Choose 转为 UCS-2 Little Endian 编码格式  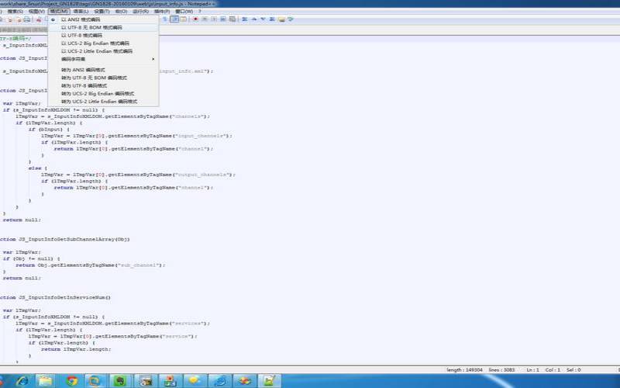(104, 102)
